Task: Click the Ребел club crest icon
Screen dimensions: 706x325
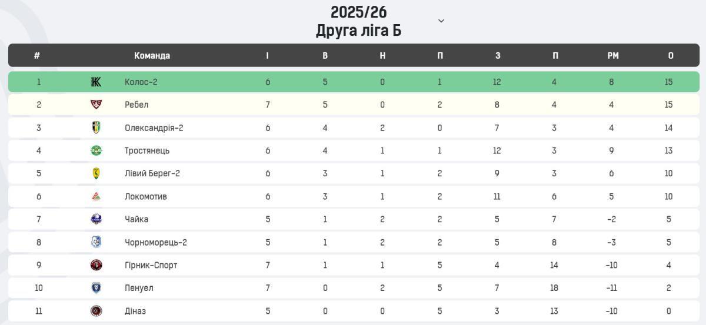Action: (x=96, y=105)
